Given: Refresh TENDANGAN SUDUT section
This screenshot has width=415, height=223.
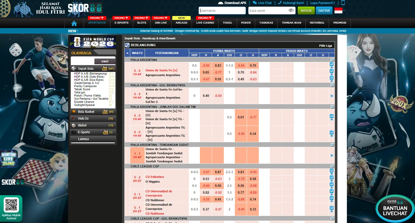Looking at the screenshot, I should click(x=332, y=145).
